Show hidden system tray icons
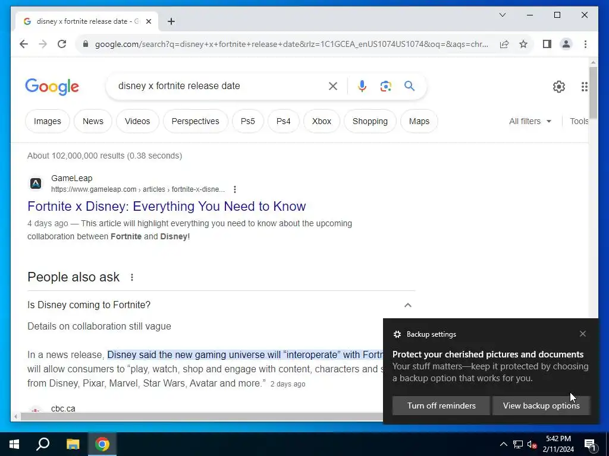The width and height of the screenshot is (609, 456). (503, 444)
